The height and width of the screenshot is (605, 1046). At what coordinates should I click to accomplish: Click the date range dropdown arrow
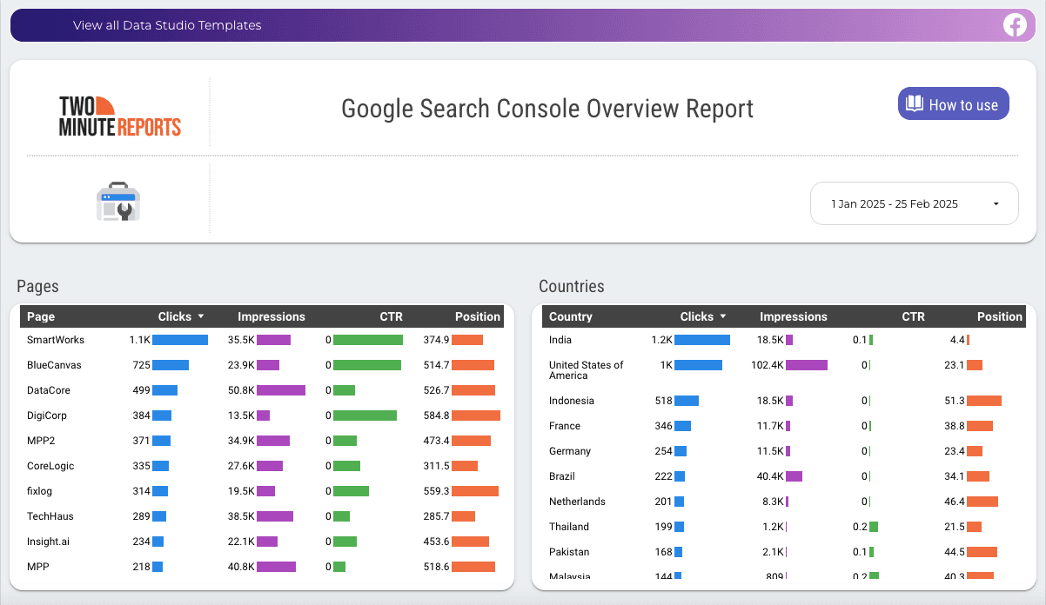pos(996,204)
